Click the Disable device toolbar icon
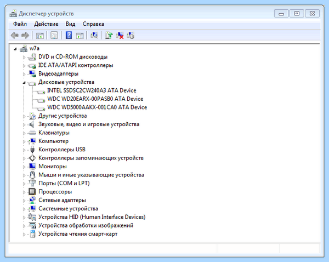The height and width of the screenshot is (262, 329). coord(131,36)
